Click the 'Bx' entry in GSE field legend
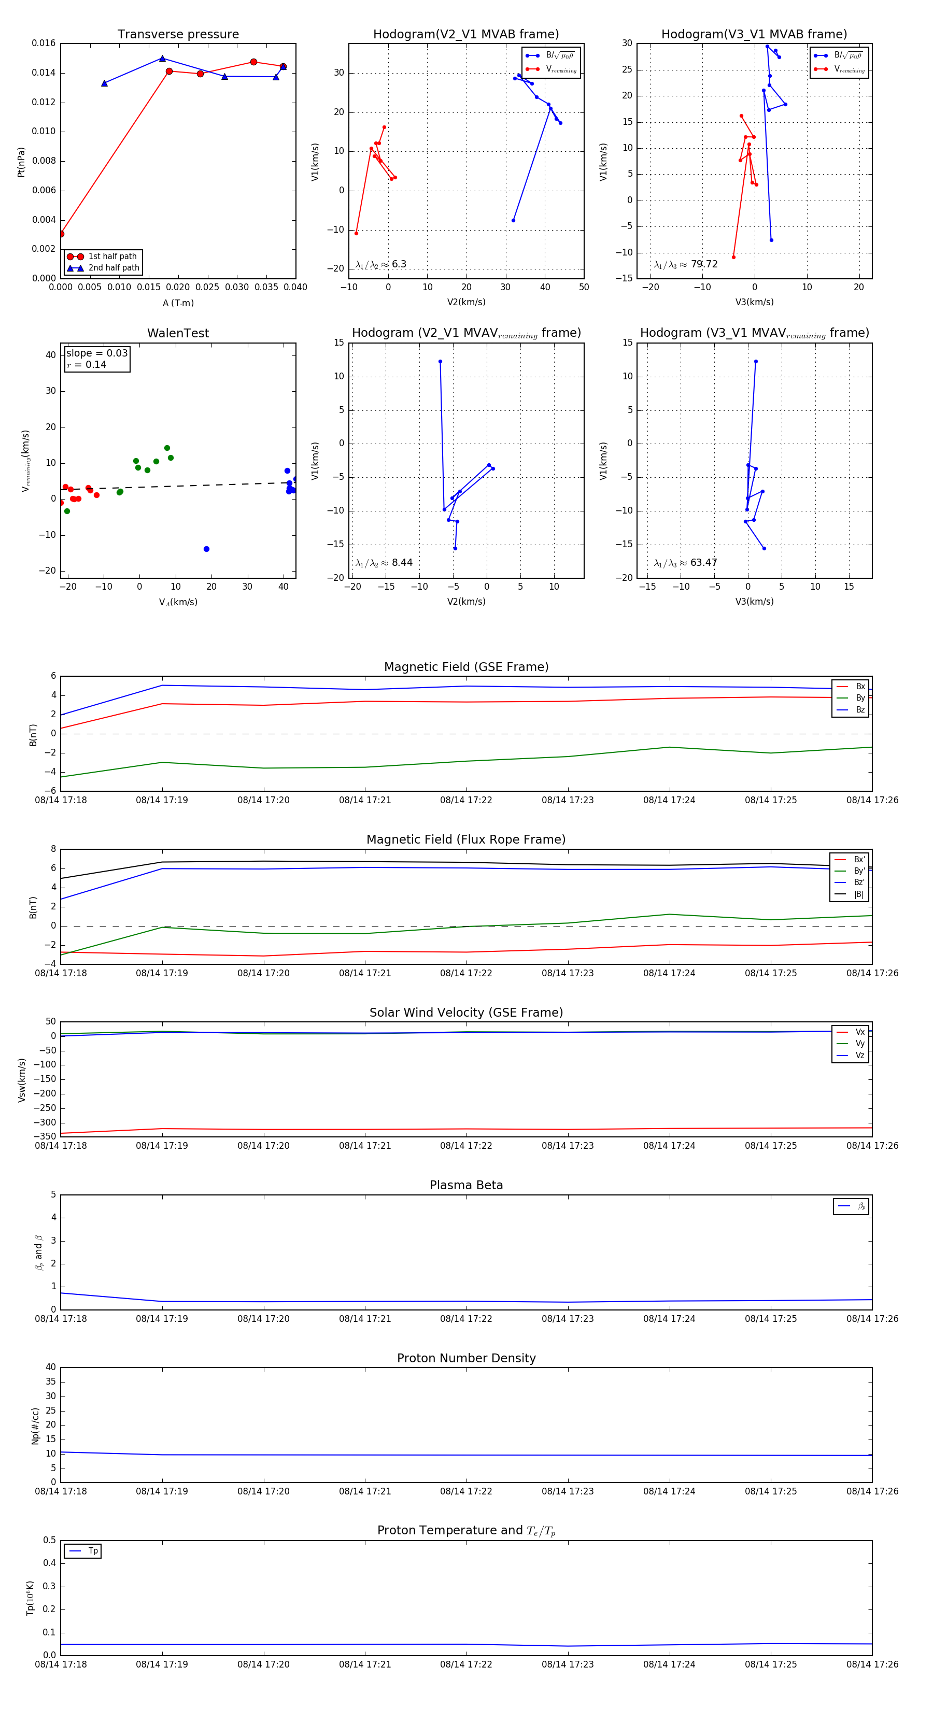The height and width of the screenshot is (1710, 933). click(x=851, y=687)
